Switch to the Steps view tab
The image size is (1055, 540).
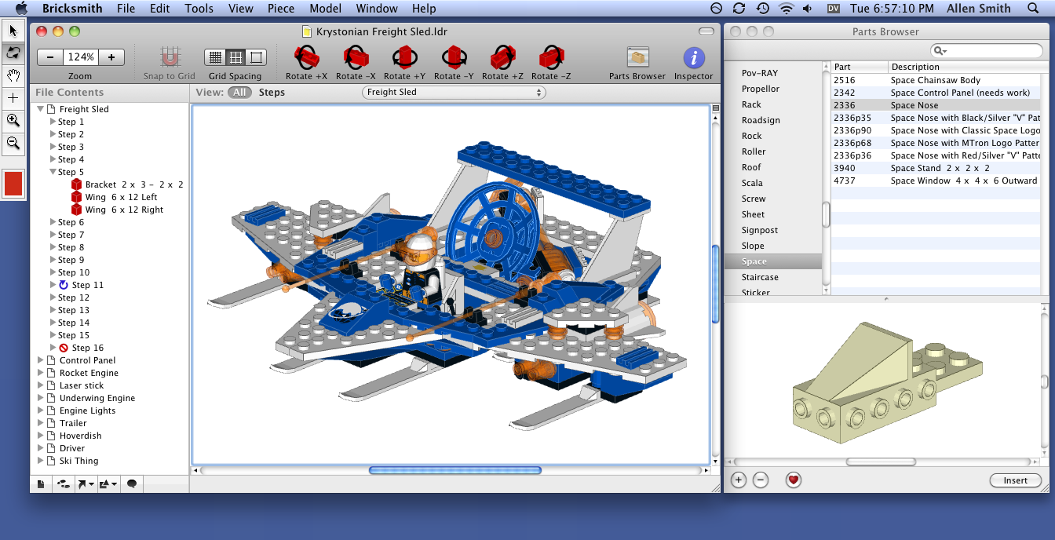[x=272, y=92]
